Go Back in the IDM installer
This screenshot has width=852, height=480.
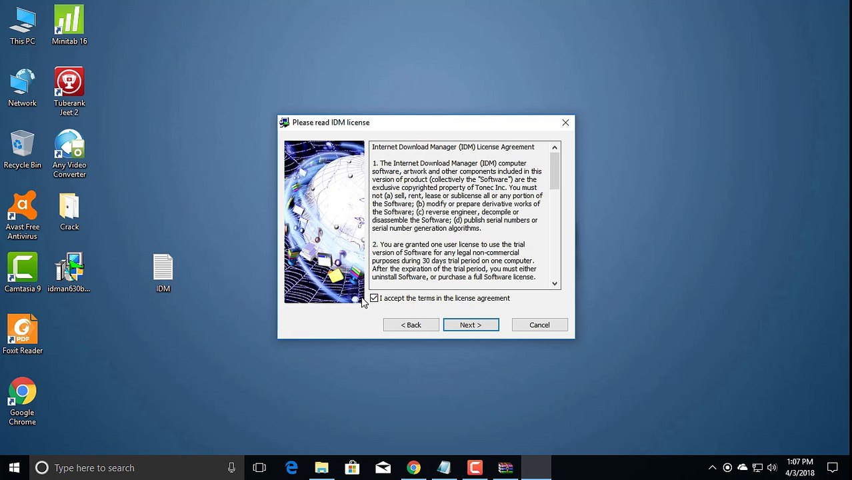pos(411,325)
